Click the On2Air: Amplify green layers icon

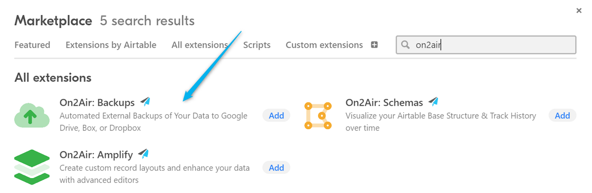pyautogui.click(x=32, y=167)
